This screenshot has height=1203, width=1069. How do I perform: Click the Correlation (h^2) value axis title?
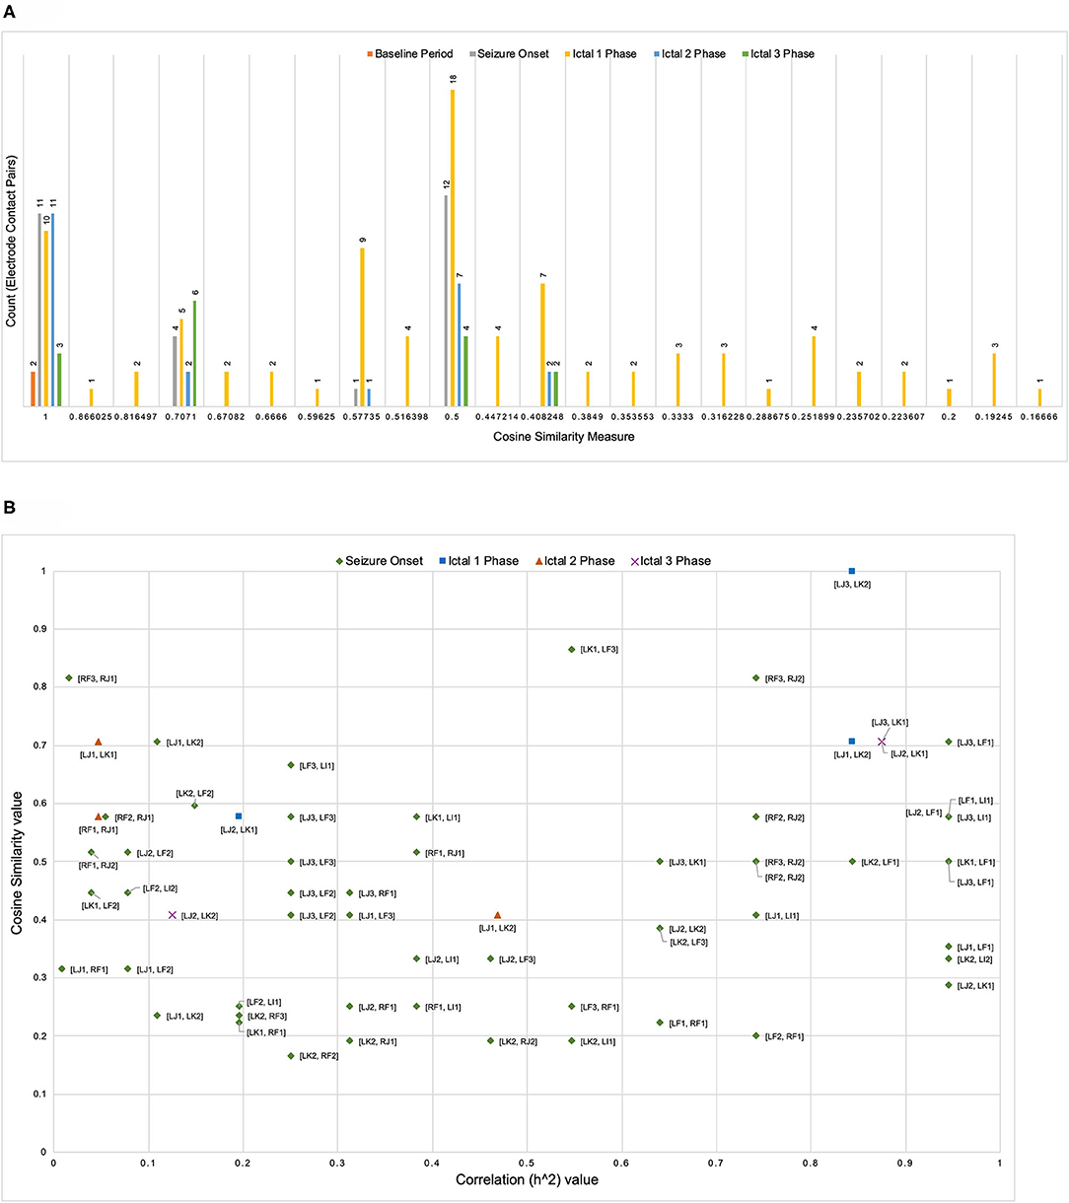click(x=527, y=1179)
